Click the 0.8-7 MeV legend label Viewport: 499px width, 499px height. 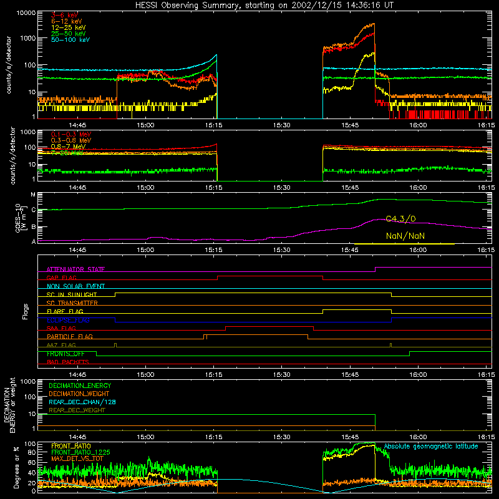point(68,147)
